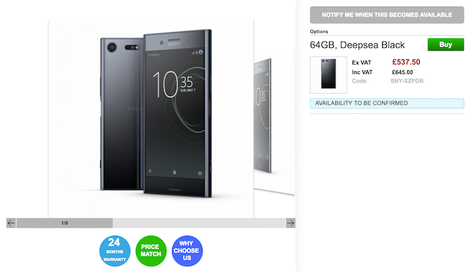Click the £537.50 Ex VAT price

(x=406, y=62)
